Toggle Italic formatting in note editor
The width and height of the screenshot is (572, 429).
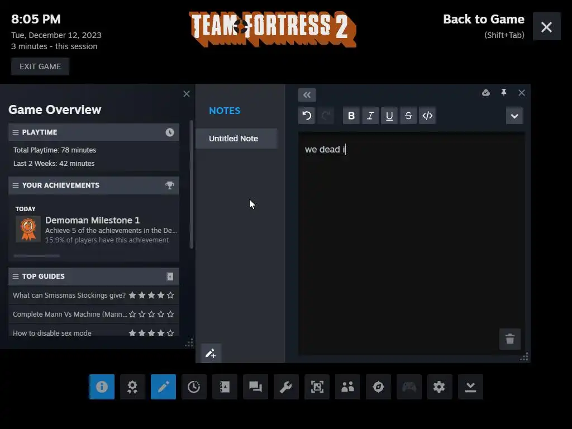click(x=370, y=116)
